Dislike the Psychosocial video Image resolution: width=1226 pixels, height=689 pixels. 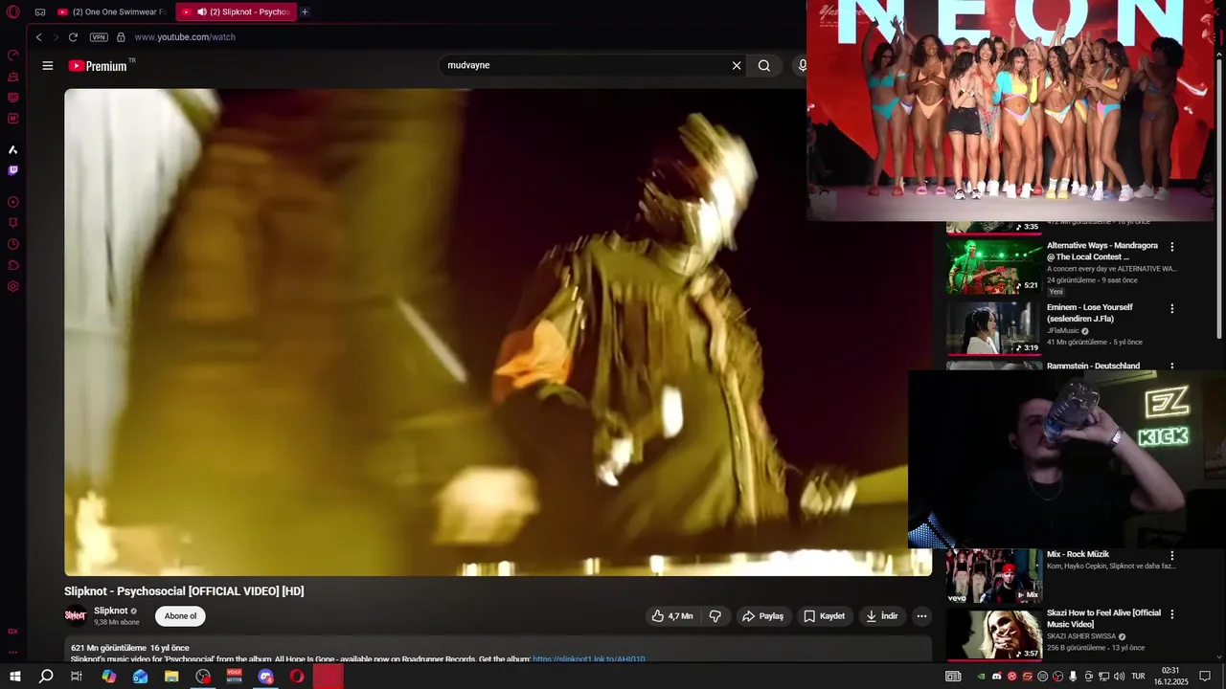pyautogui.click(x=715, y=616)
